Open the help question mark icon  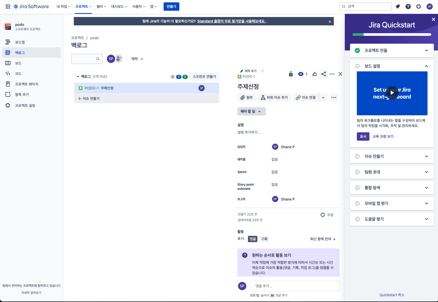click(408, 7)
